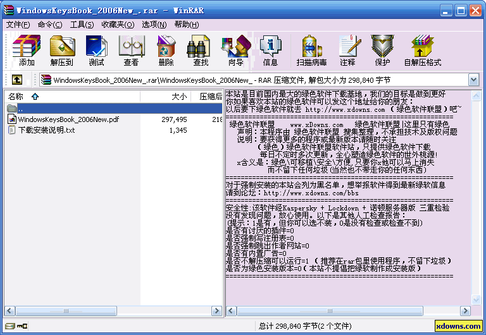This screenshot has width=486, height=335.
Task: Open the 帮助(H) menu
Action: tap(186, 25)
